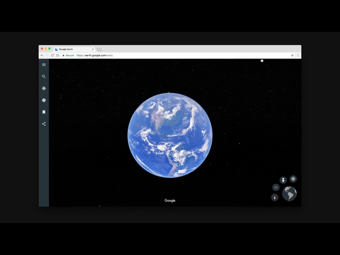Open Voyager ship's wheel icon

44,88
